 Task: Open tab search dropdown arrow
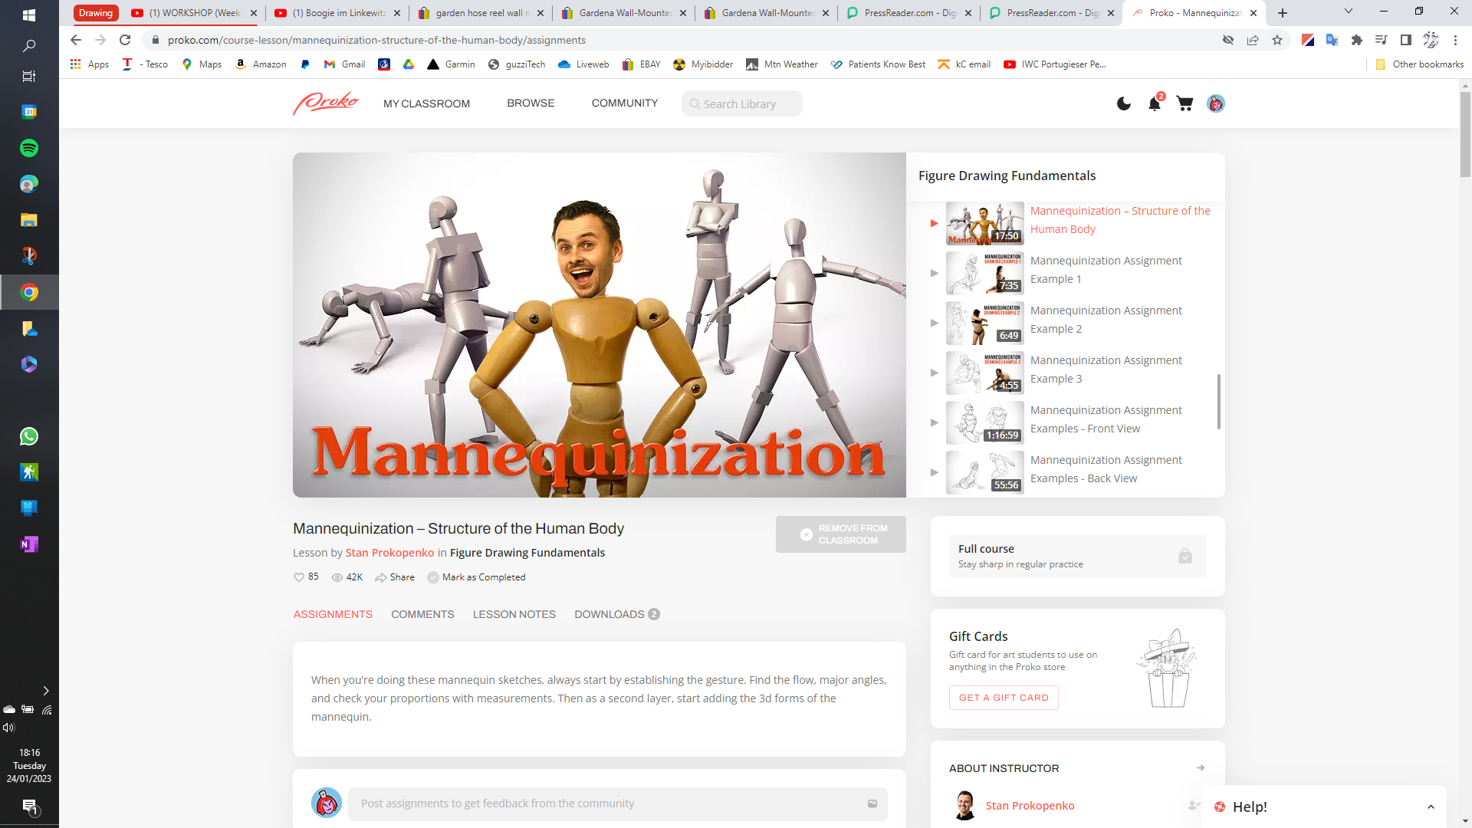[1349, 11]
